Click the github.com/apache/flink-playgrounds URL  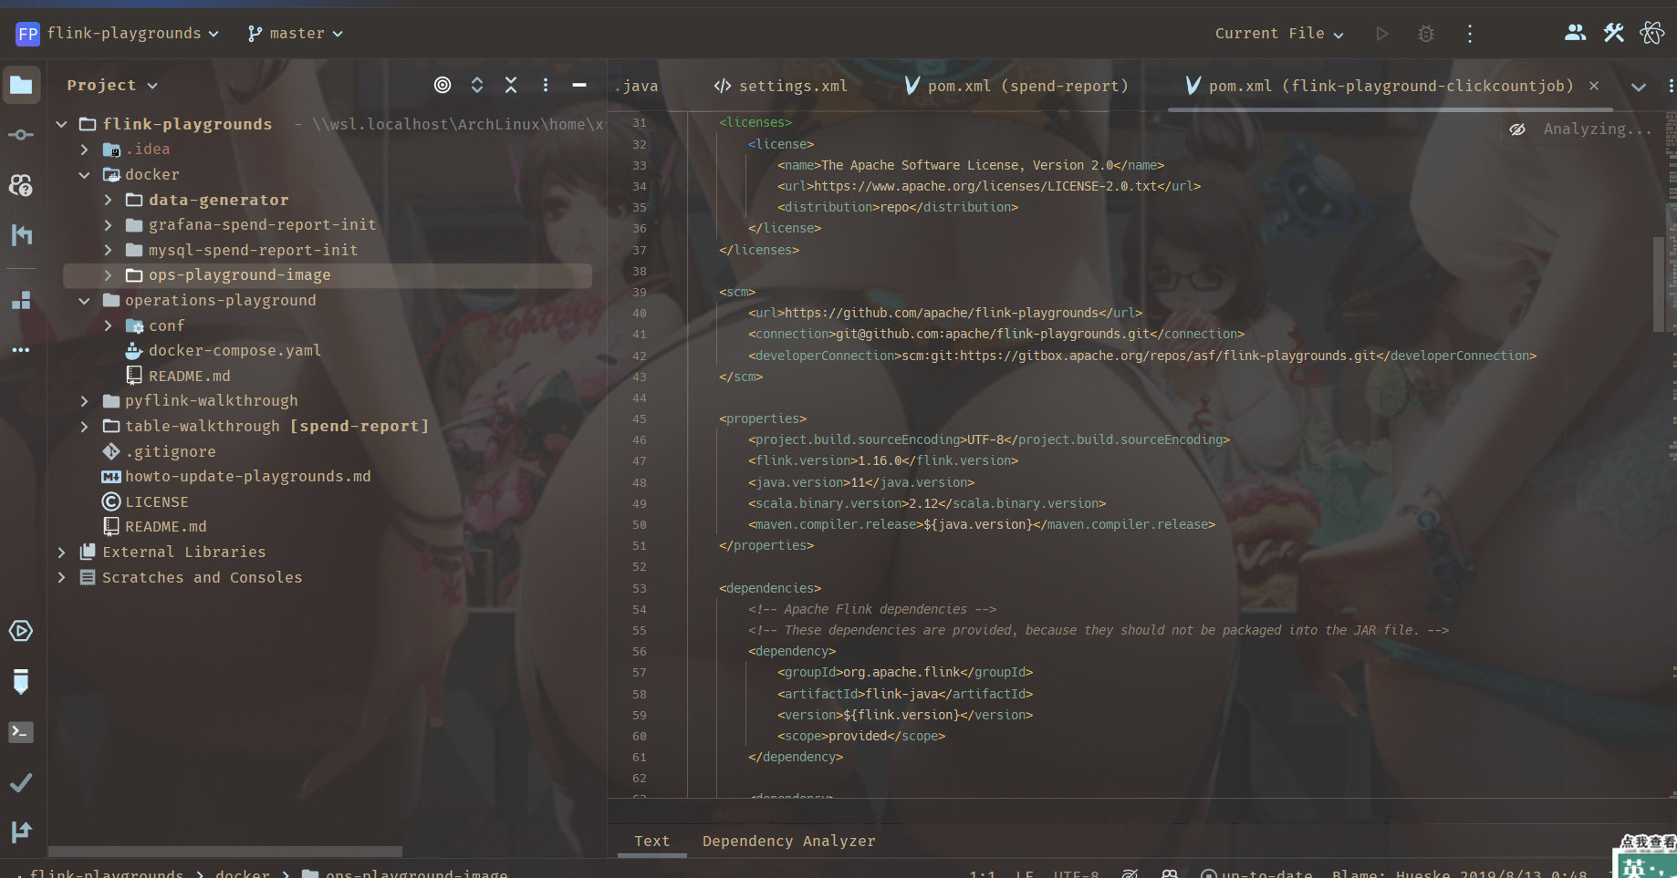click(942, 313)
